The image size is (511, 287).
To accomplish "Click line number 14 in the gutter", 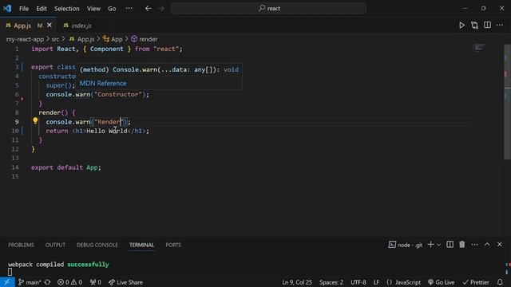I will pos(15,167).
